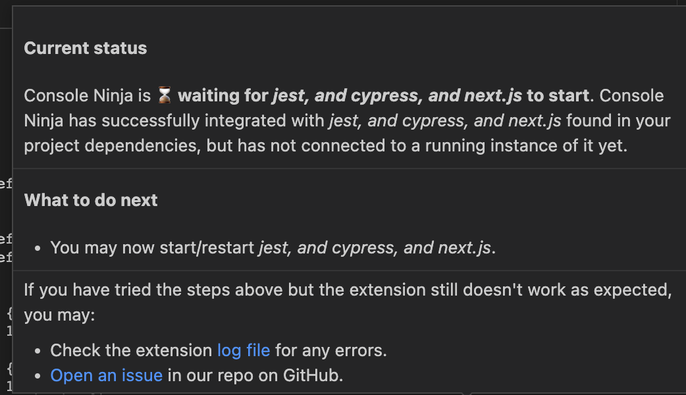Screen dimensions: 686x395
Task: Select the bullet point beside start/restart advice
Action: [x=38, y=248]
